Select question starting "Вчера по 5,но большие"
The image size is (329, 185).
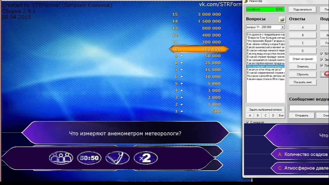click(x=266, y=38)
